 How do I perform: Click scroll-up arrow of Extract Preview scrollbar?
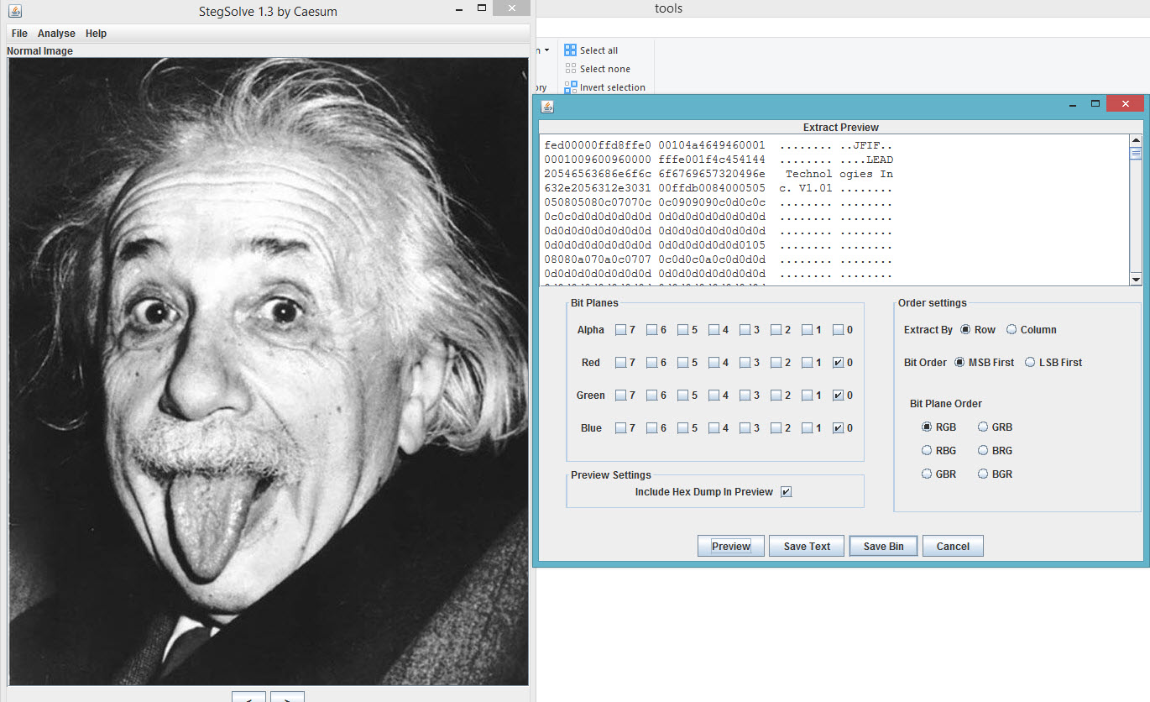click(1136, 141)
